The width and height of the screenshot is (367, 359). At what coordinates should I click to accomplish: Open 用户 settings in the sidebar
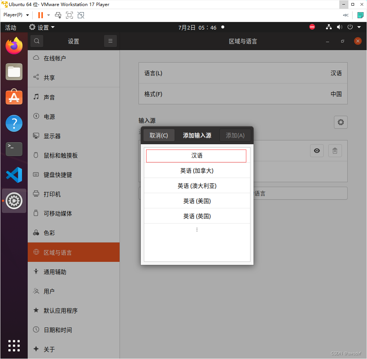click(74, 291)
